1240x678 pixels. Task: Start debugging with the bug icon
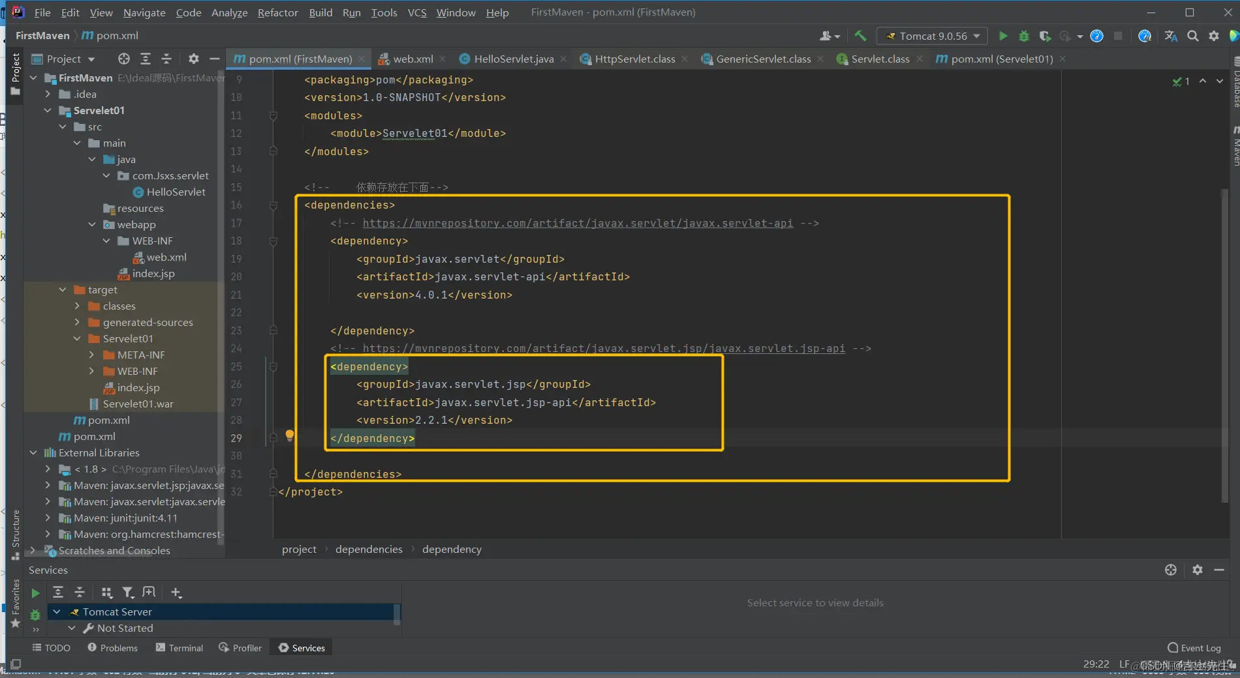pos(1024,36)
